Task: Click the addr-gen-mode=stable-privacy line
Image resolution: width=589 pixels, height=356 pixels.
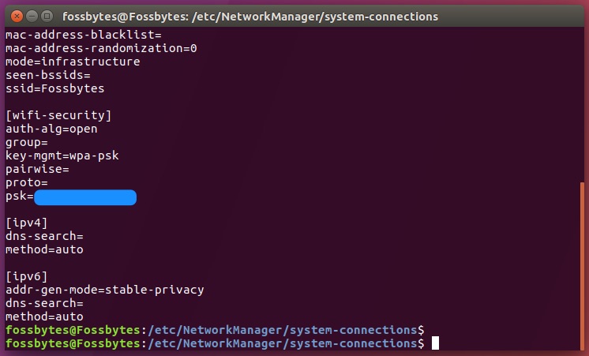Action: (104, 290)
